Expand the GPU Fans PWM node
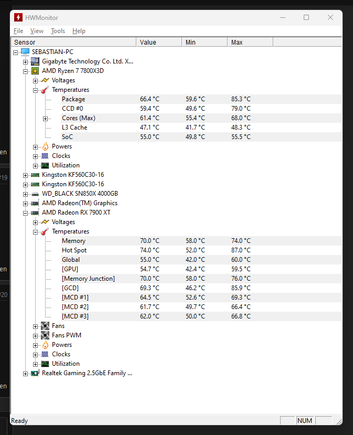 click(x=36, y=336)
